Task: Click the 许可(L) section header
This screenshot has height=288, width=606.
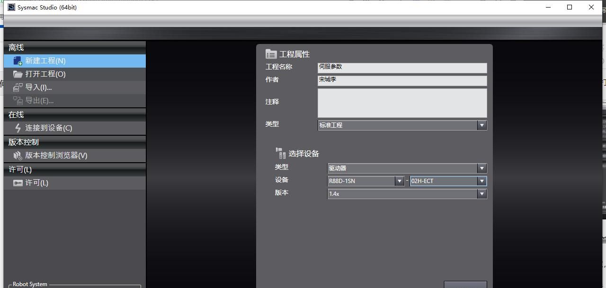Action: coord(75,169)
